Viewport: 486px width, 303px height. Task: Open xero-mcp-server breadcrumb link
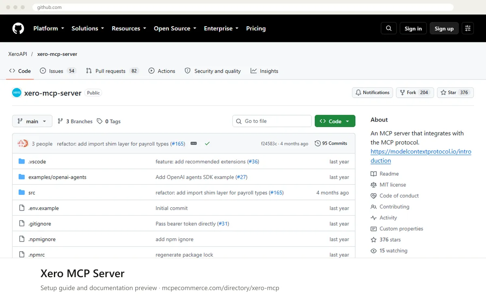tap(57, 54)
